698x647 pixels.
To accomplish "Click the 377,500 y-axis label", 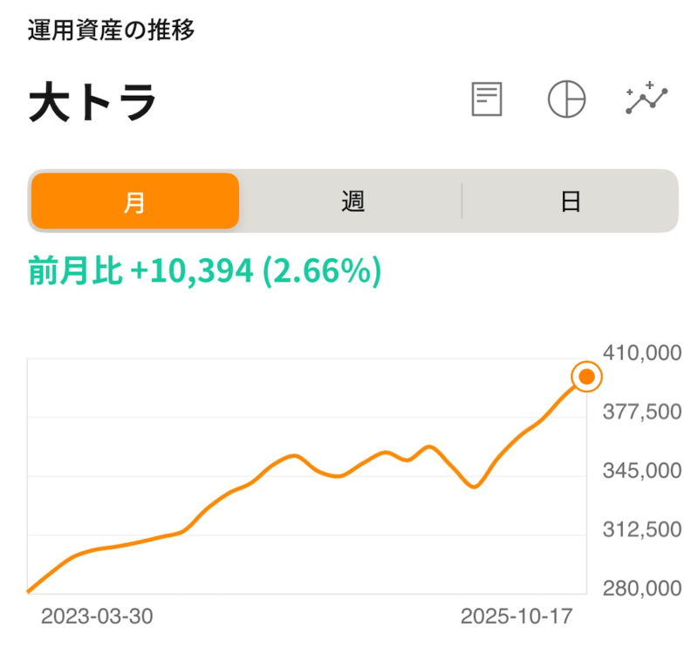I will (x=641, y=412).
